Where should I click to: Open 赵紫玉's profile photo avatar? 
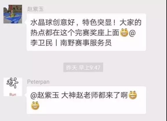(13, 14)
